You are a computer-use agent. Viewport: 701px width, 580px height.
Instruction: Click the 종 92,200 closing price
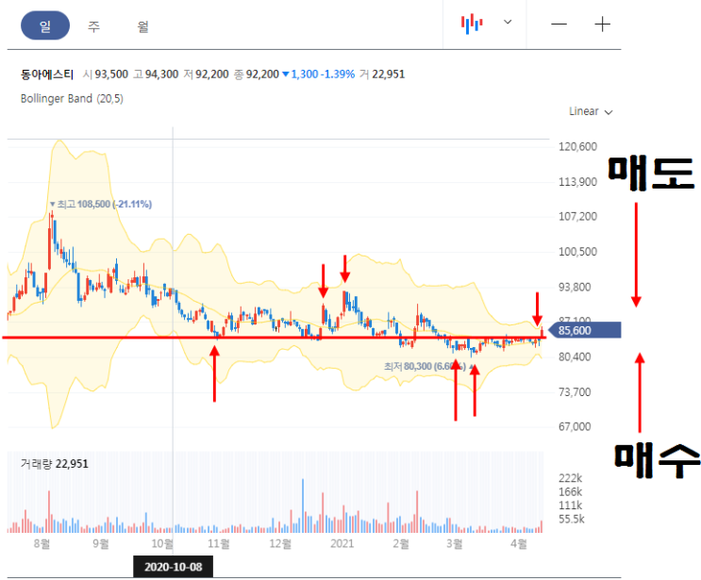pos(257,75)
